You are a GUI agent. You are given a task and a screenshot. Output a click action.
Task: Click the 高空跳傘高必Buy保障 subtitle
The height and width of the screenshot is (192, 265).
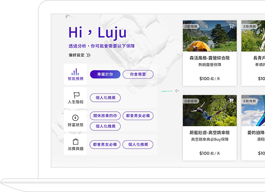click(210, 139)
